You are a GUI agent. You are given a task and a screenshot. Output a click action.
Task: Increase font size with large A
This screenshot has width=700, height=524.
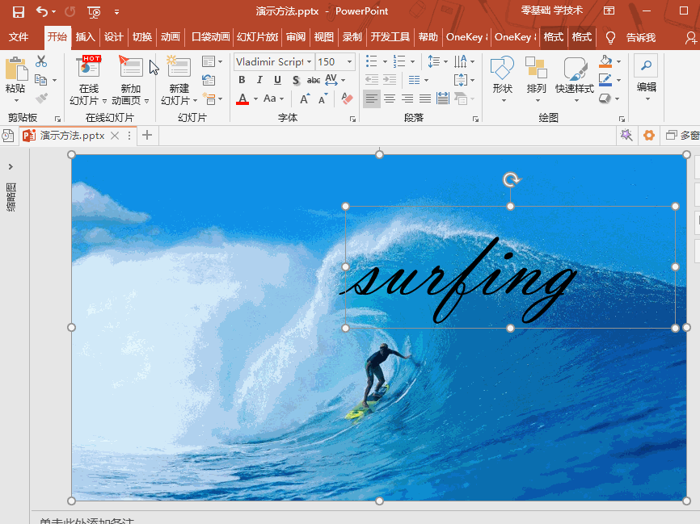(x=305, y=99)
